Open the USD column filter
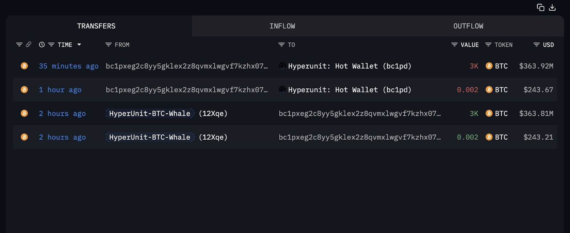570x233 pixels. [537, 45]
